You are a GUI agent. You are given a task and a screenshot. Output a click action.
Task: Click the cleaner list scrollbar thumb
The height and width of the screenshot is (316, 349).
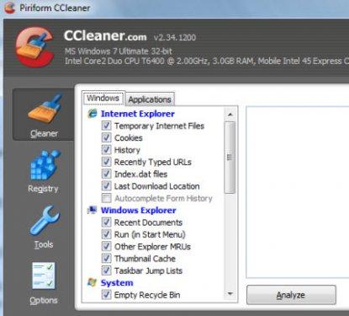230,158
